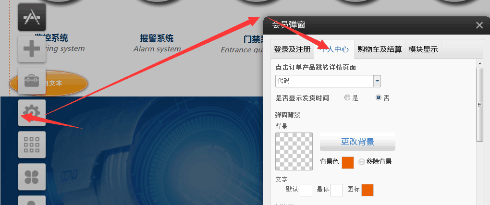The width and height of the screenshot is (490, 205).
Task: Select 是 for 是否显示发货时间
Action: point(347,98)
